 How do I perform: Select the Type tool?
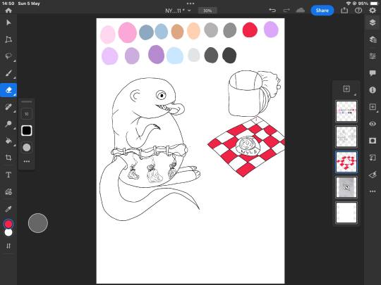8,175
